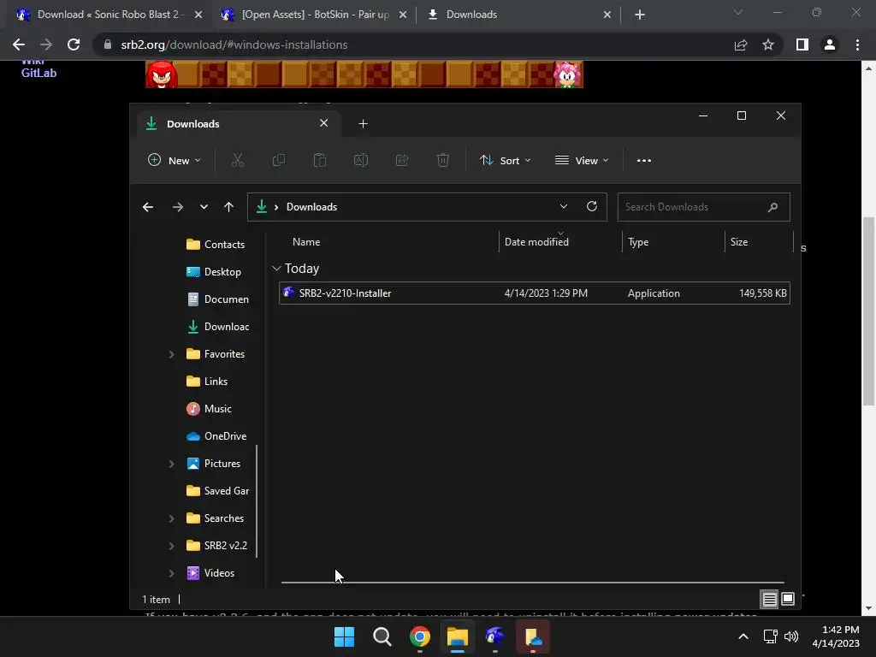876x657 pixels.
Task: Switch to details view icon in status bar
Action: [x=769, y=600]
